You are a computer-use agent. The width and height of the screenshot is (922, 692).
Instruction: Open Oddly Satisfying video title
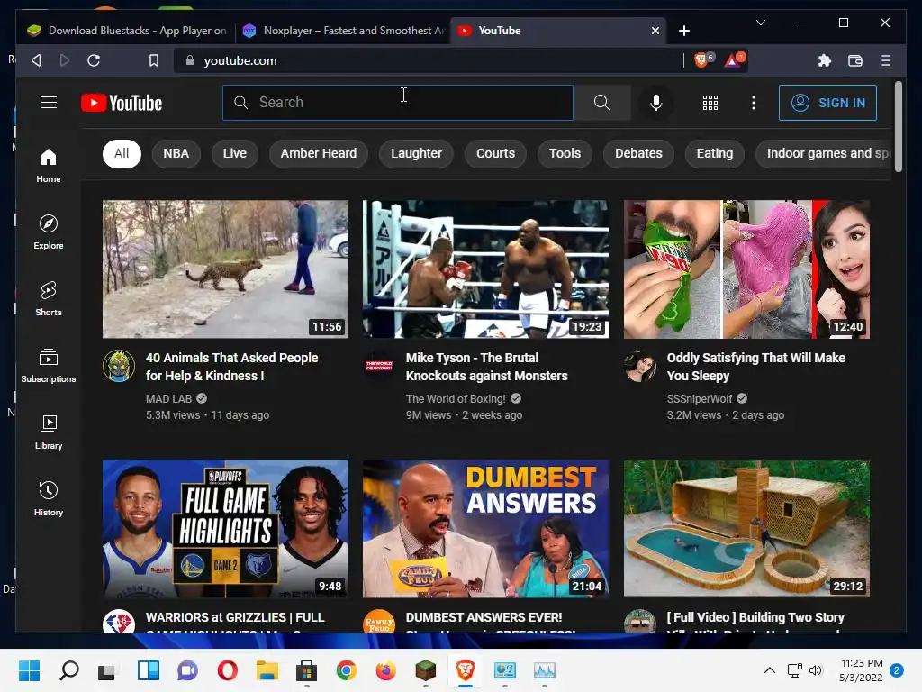click(756, 367)
